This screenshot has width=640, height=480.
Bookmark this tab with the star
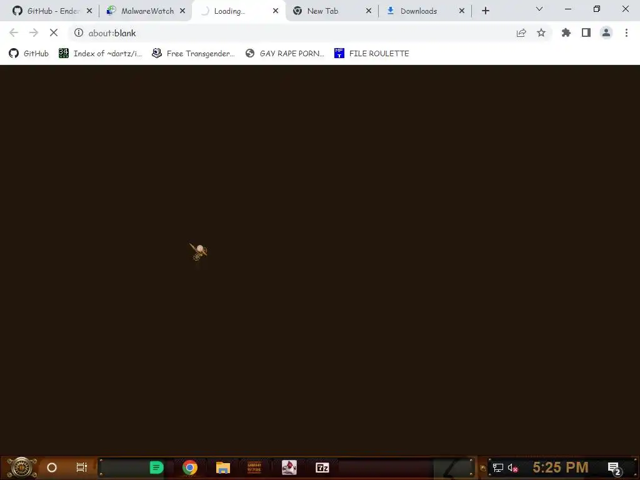click(541, 32)
